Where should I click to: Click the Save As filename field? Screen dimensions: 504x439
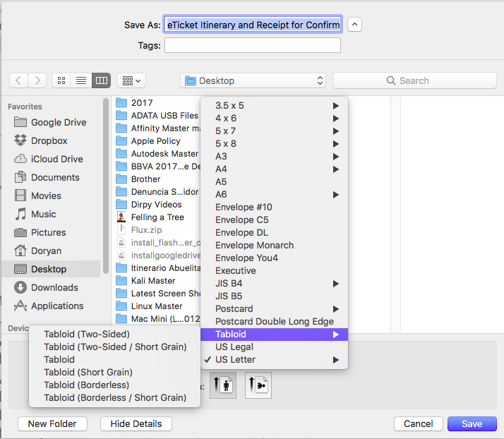(253, 25)
